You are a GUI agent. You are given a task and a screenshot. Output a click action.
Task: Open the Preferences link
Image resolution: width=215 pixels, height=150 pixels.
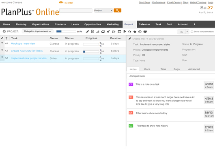(x=159, y=2)
